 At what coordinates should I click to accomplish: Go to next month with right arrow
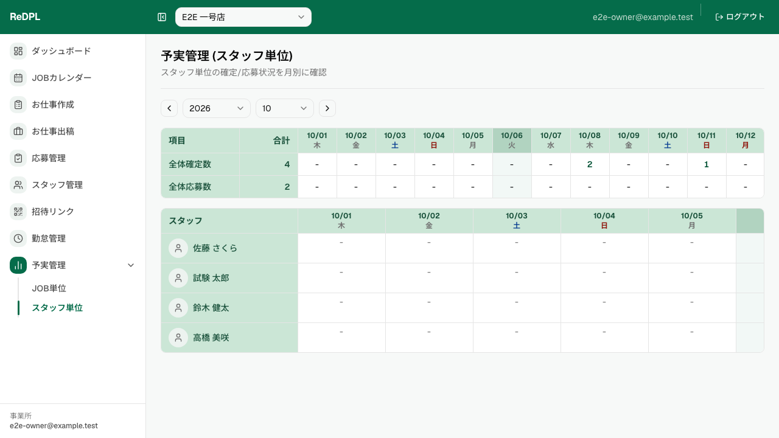coord(327,108)
